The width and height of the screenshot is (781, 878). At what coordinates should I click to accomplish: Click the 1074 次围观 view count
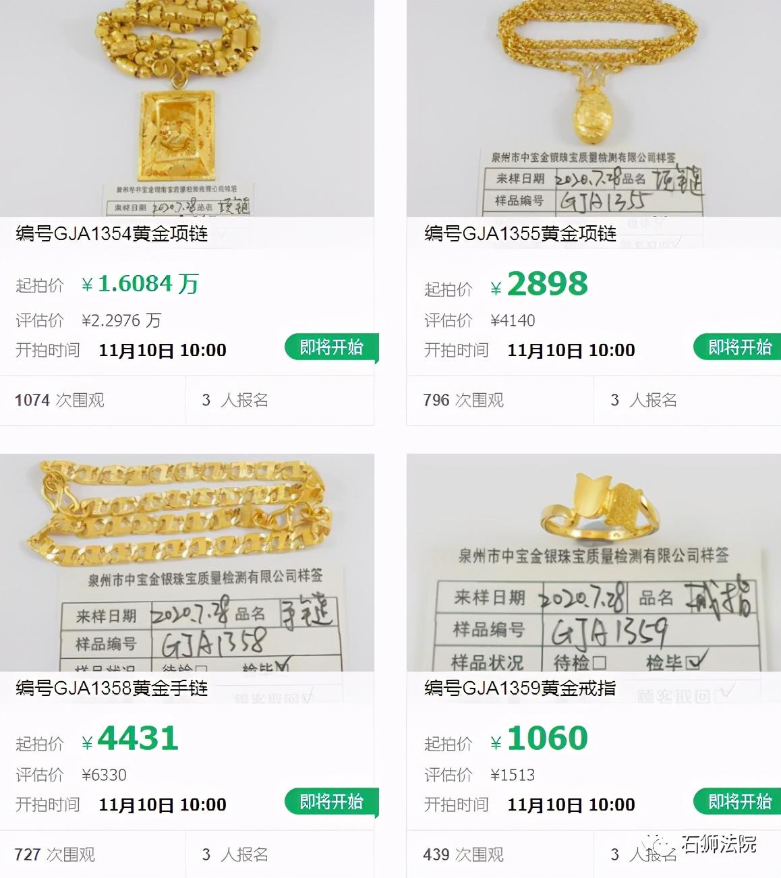click(x=59, y=400)
